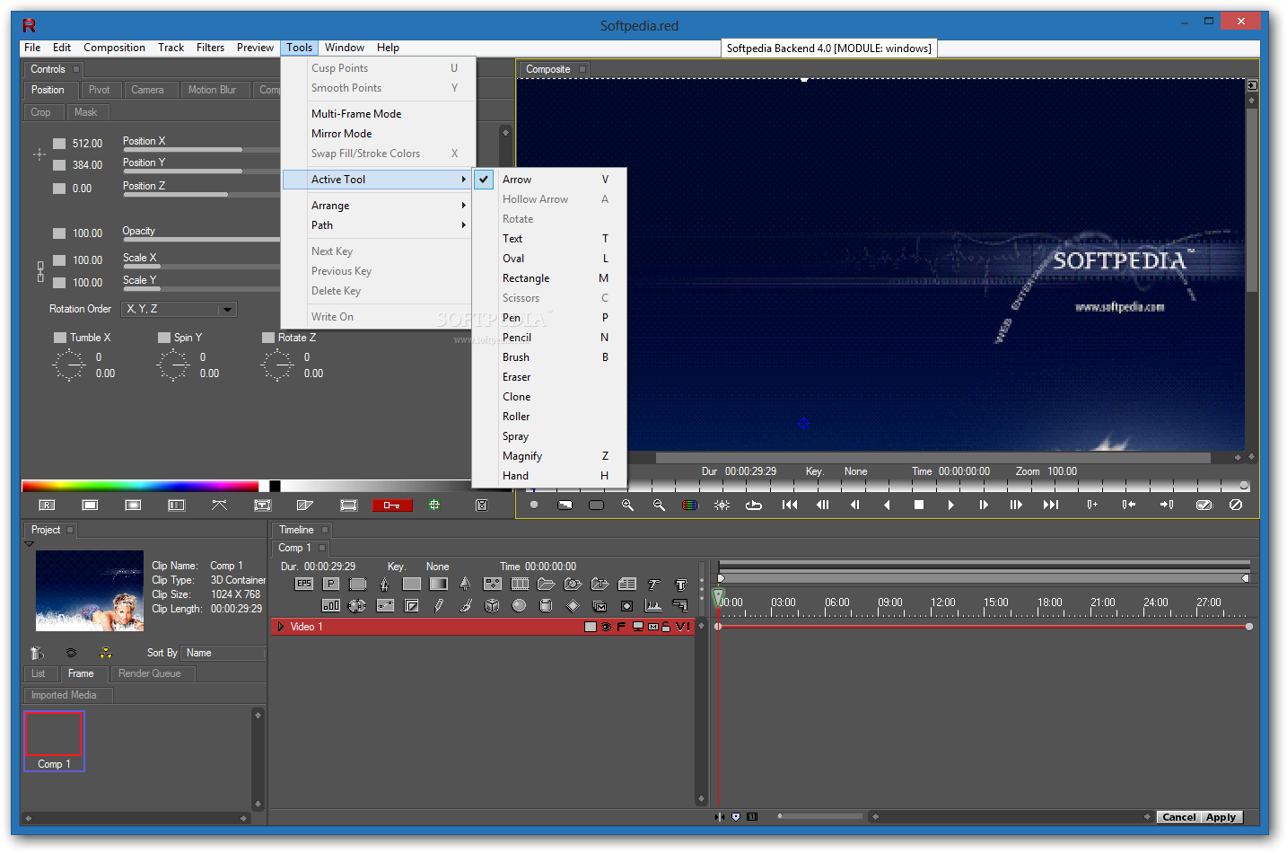The height and width of the screenshot is (853, 1287).
Task: Click the Apply button
Action: [1221, 817]
